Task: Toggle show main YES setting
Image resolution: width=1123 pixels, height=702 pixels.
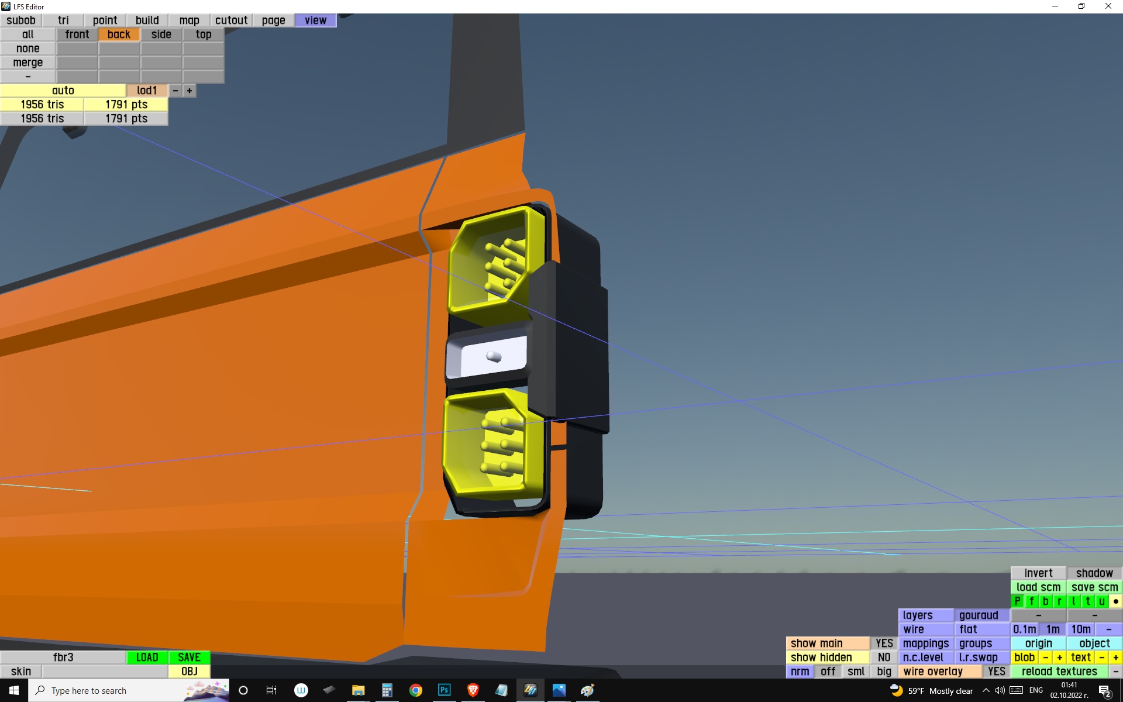Action: [884, 643]
